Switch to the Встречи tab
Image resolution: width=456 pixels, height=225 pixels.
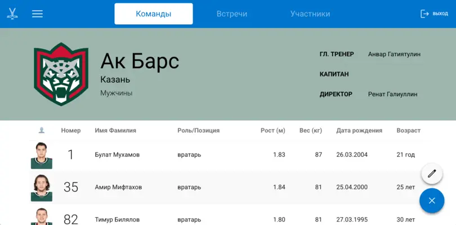[x=232, y=13]
